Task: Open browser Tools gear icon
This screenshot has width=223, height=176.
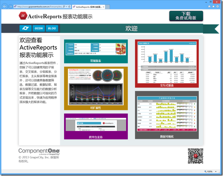Action: [x=217, y=7]
